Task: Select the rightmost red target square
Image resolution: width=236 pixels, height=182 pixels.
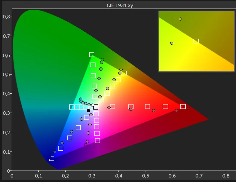Action: point(183,106)
